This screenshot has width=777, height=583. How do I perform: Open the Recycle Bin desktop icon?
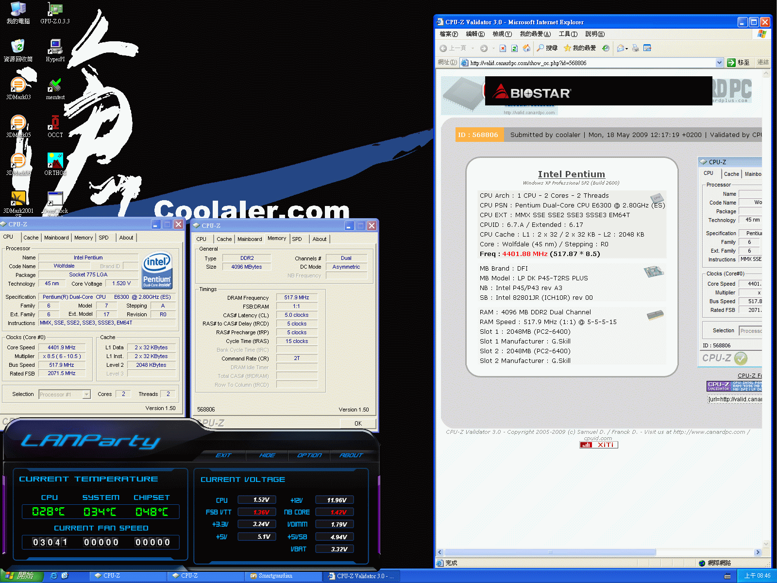click(x=18, y=51)
